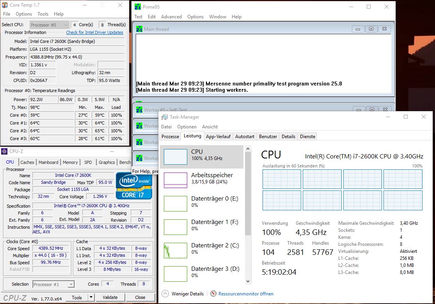The image size is (435, 304).
Task: Open the Options menu in Prime95
Action: pyautogui.click(x=195, y=17)
